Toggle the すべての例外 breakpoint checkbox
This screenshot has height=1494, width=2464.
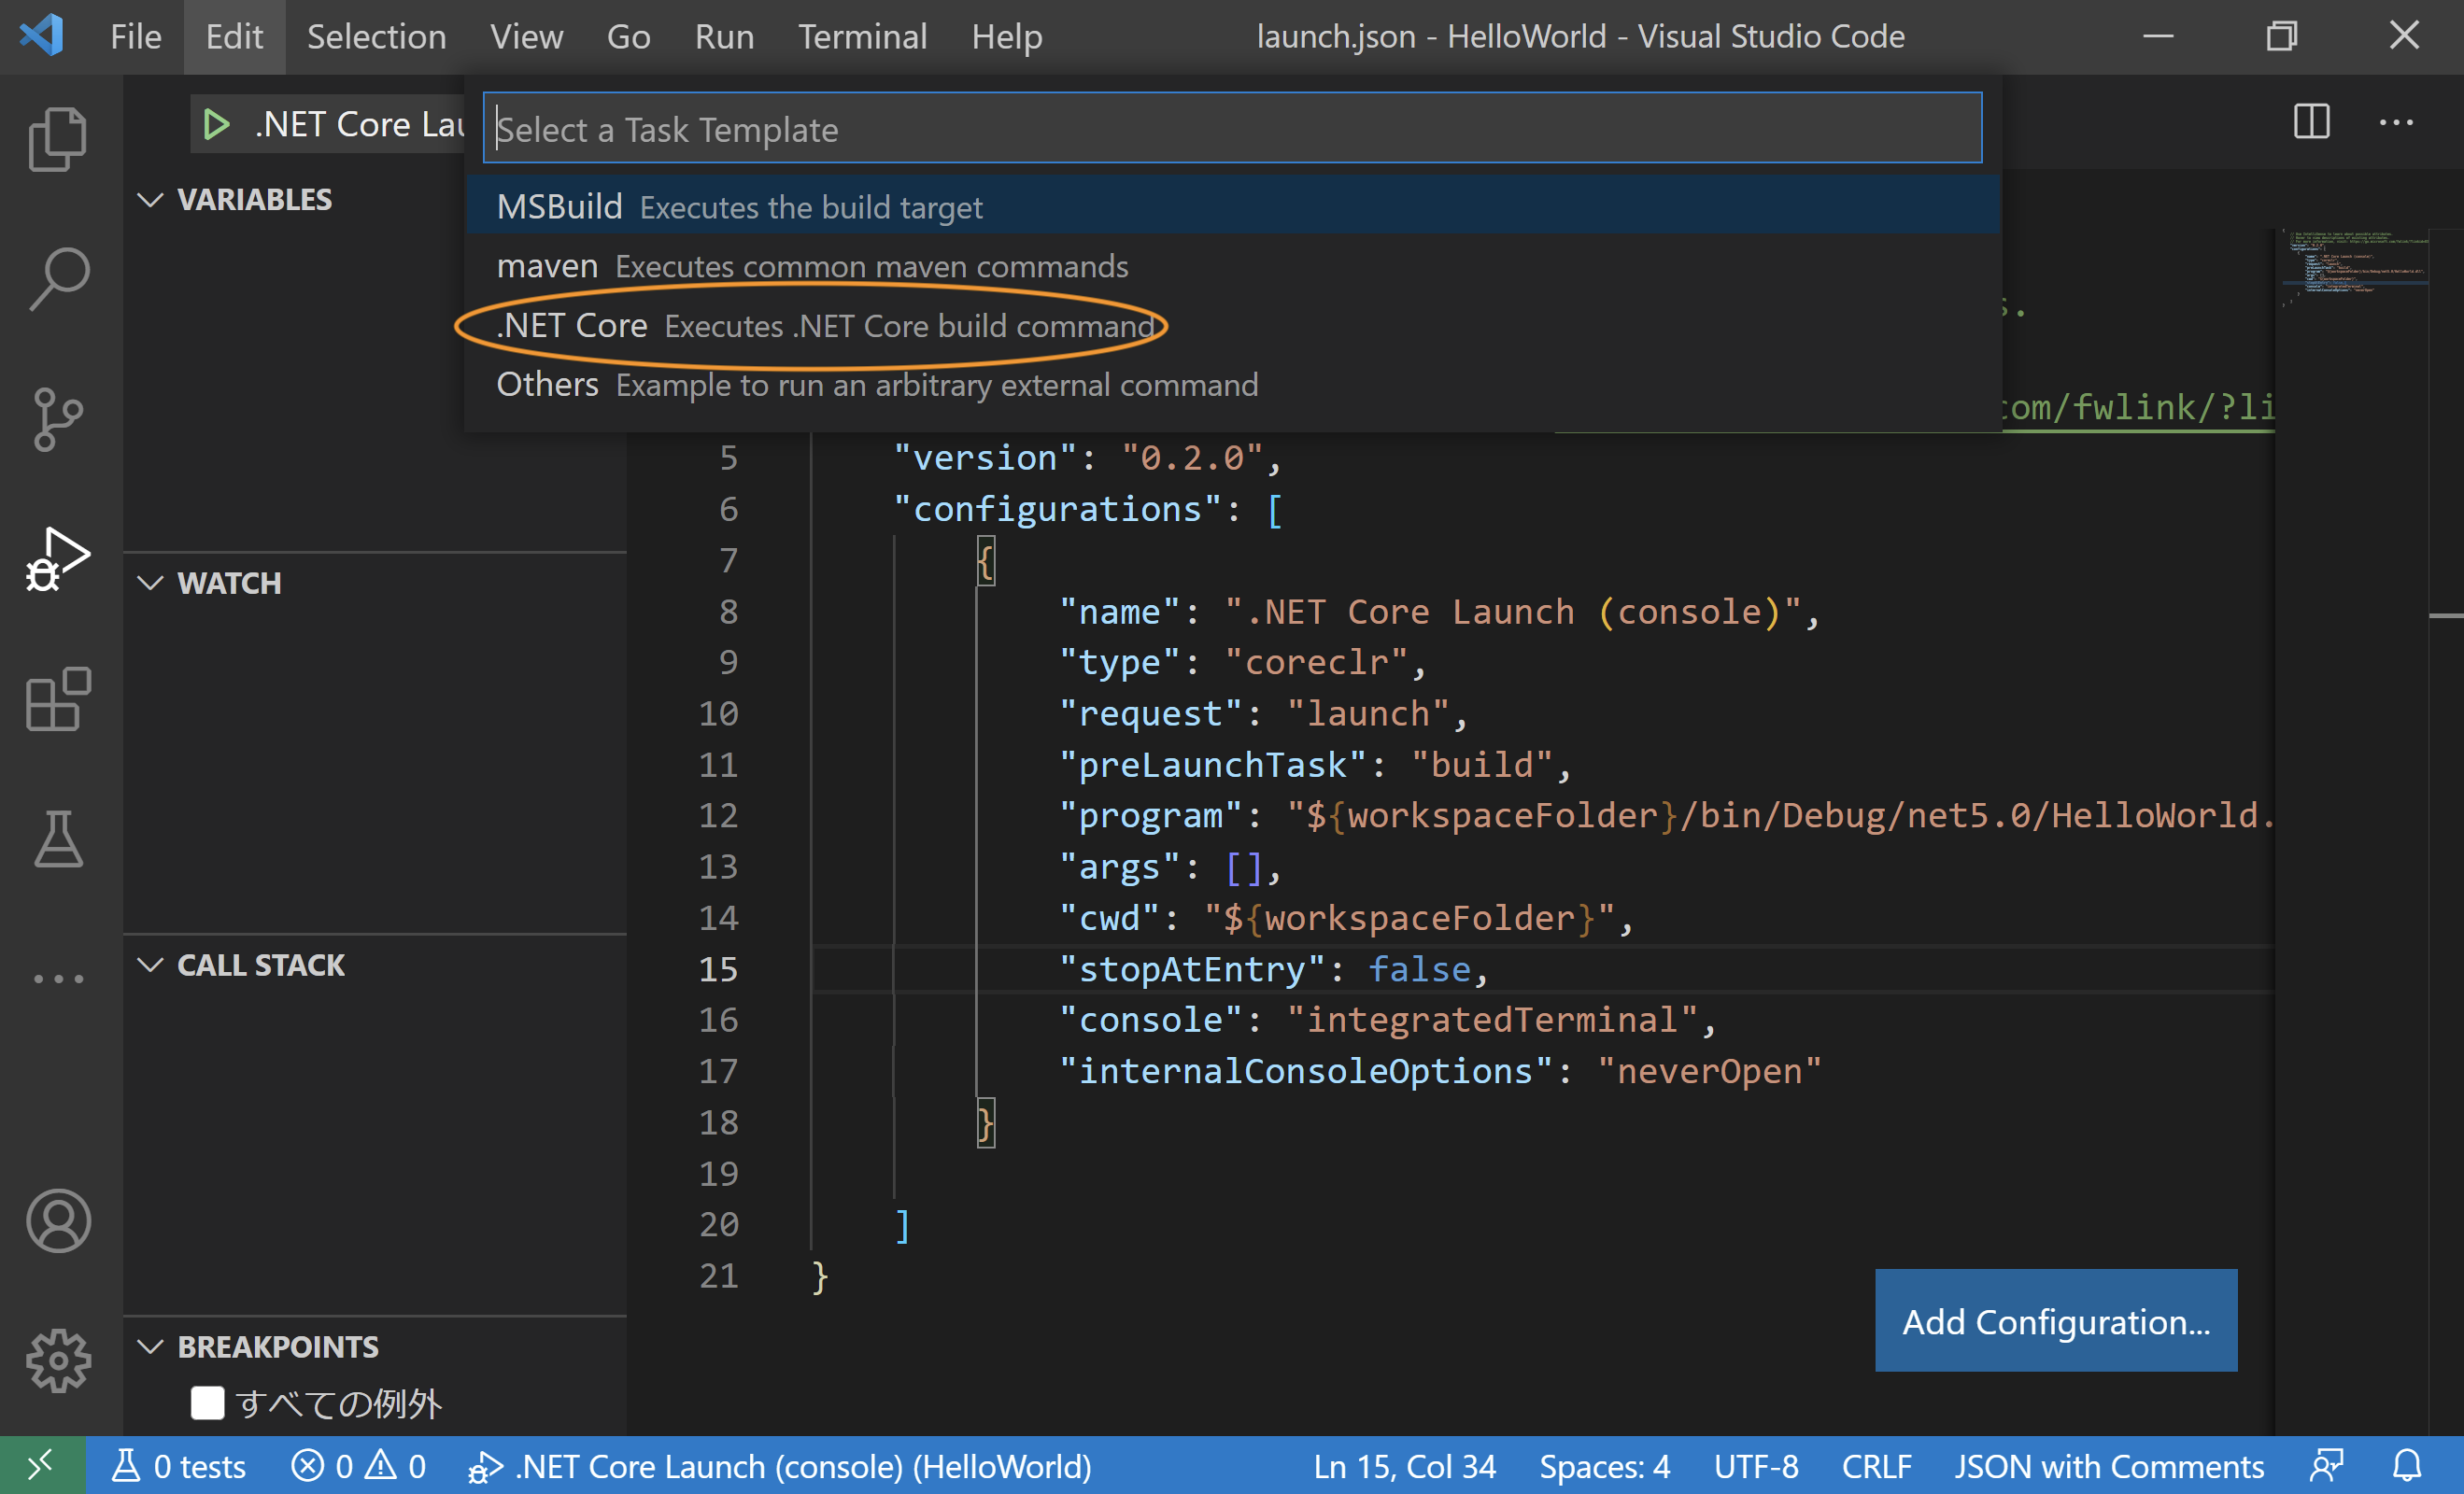pyautogui.click(x=207, y=1402)
